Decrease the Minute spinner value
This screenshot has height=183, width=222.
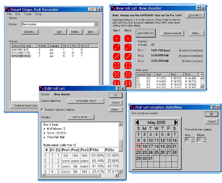[x=205, y=141]
